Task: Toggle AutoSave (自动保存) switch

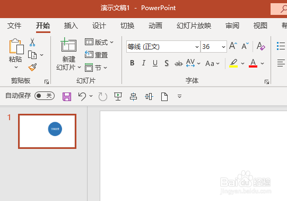Action: point(45,96)
